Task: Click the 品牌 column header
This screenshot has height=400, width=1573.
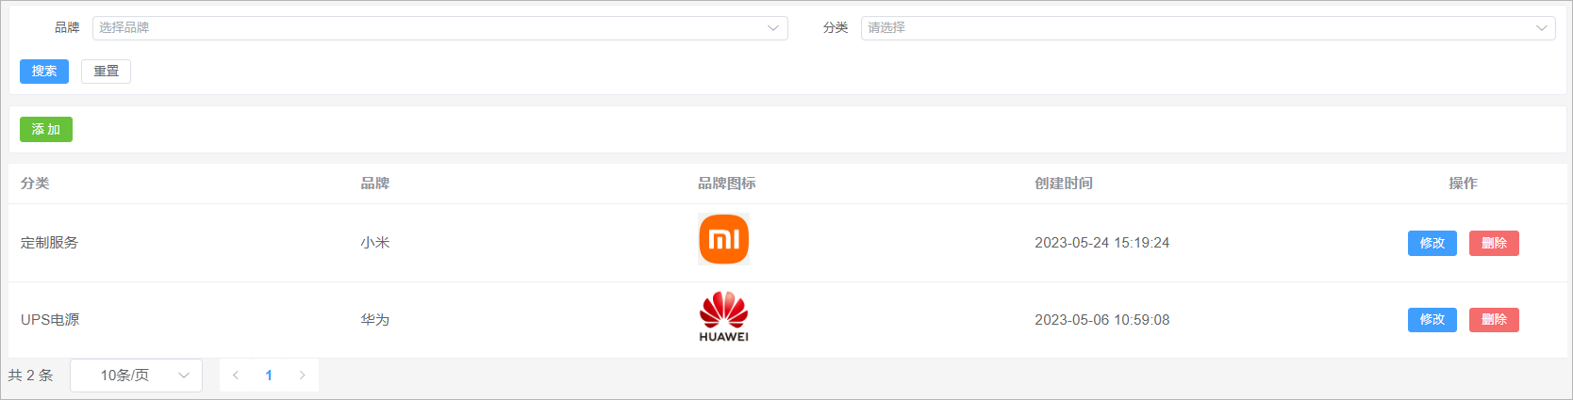Action: point(374,184)
